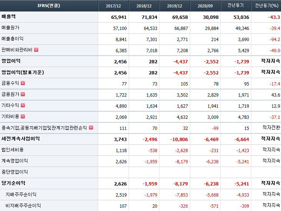Select the 지배주주순이익 row label
This screenshot has height=211, width=281.
click(x=21, y=194)
